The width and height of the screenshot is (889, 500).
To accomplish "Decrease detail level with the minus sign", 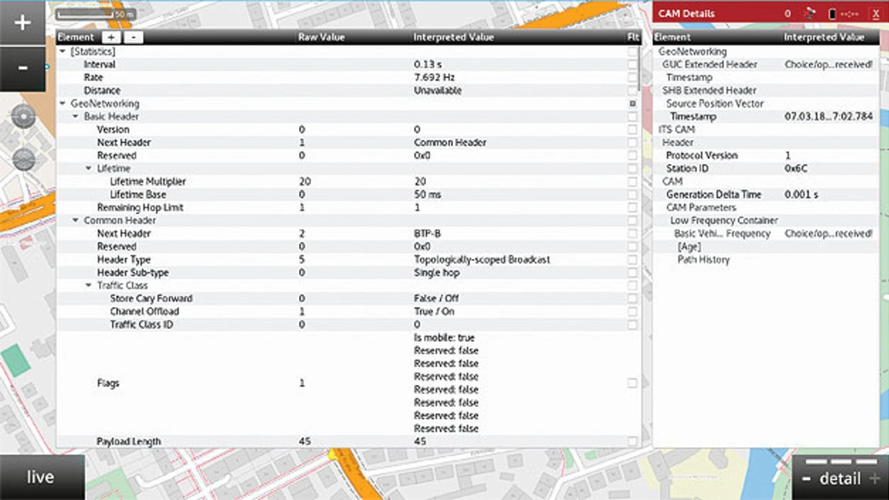I will point(806,479).
